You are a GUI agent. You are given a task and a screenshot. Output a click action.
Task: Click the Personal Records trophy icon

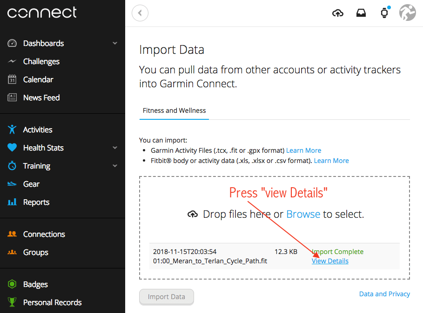pos(12,302)
